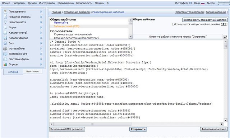Click the template list scroll down arrow
The width and height of the screenshot is (230, 138).
[x=130, y=37]
